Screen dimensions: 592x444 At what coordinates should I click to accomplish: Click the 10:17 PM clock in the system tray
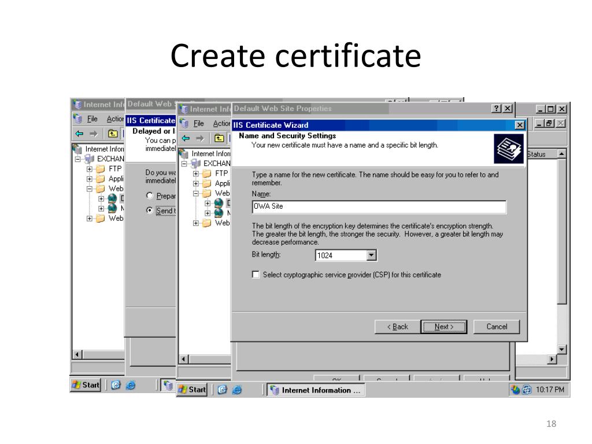point(550,390)
